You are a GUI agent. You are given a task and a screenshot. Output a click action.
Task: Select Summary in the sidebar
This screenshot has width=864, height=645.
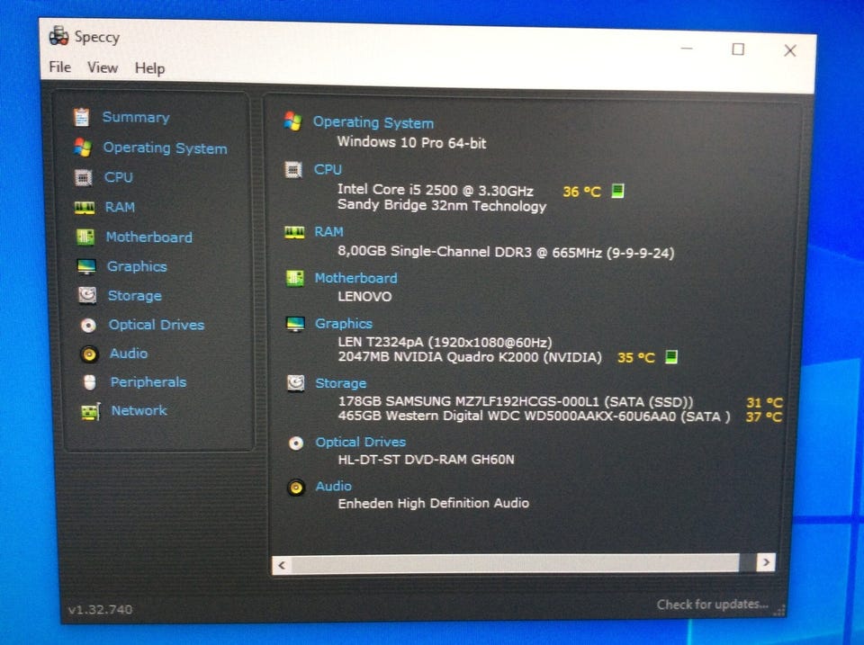[x=136, y=117]
